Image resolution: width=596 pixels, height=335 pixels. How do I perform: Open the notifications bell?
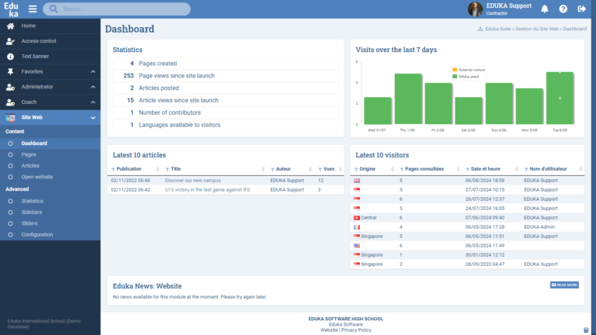click(545, 9)
